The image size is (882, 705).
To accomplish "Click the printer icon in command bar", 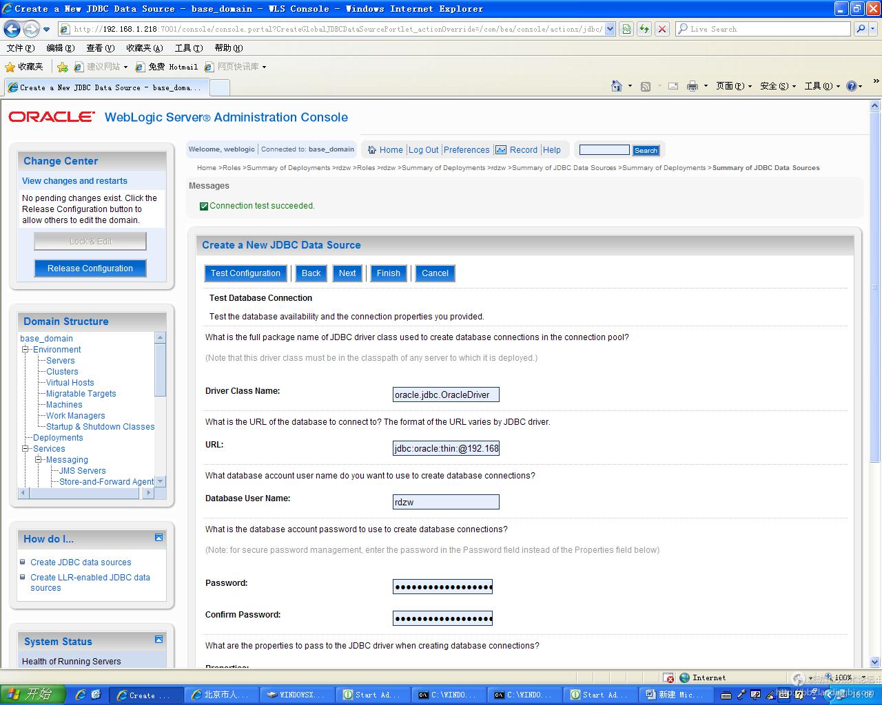I will tap(693, 86).
